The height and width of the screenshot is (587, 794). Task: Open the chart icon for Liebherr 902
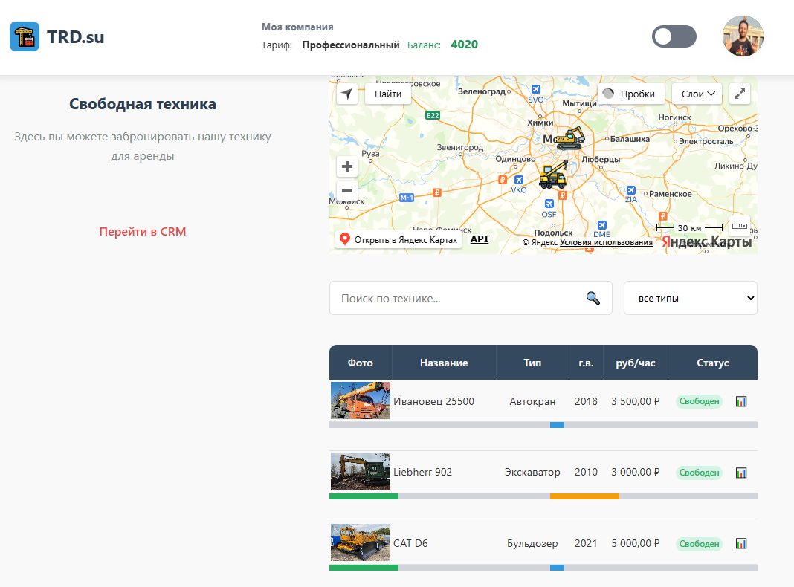[740, 473]
